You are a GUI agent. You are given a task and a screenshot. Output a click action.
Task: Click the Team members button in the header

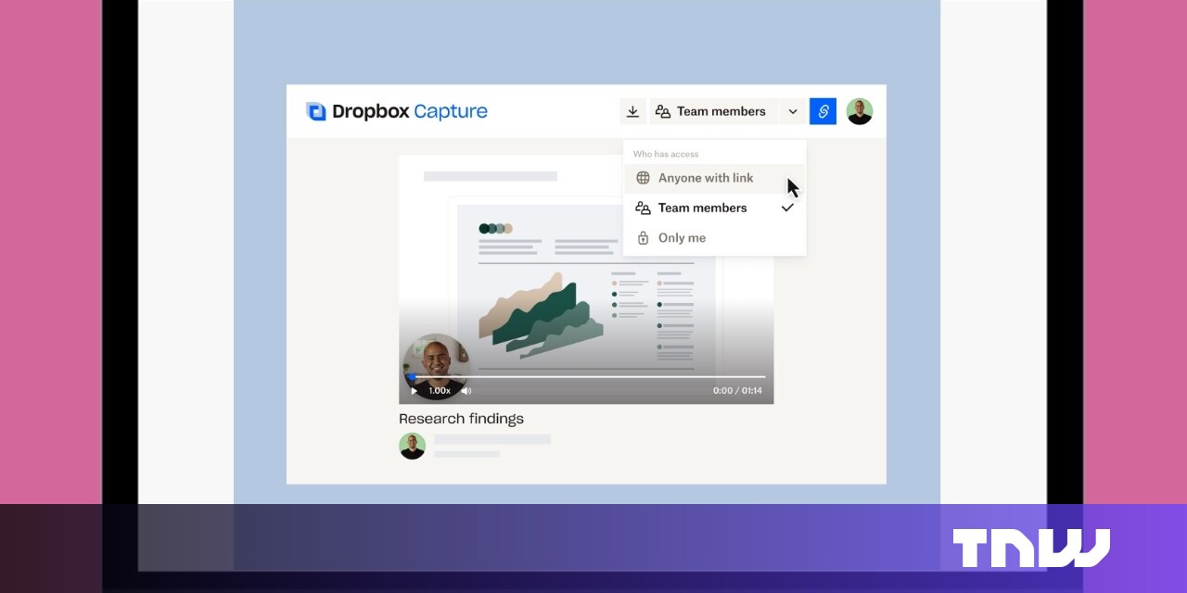pos(715,111)
